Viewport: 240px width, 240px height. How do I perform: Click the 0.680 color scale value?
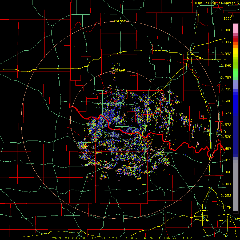coord(226,101)
